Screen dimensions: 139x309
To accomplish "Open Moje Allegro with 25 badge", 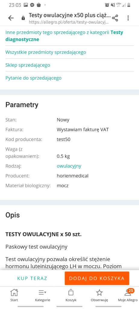I will [128, 295].
